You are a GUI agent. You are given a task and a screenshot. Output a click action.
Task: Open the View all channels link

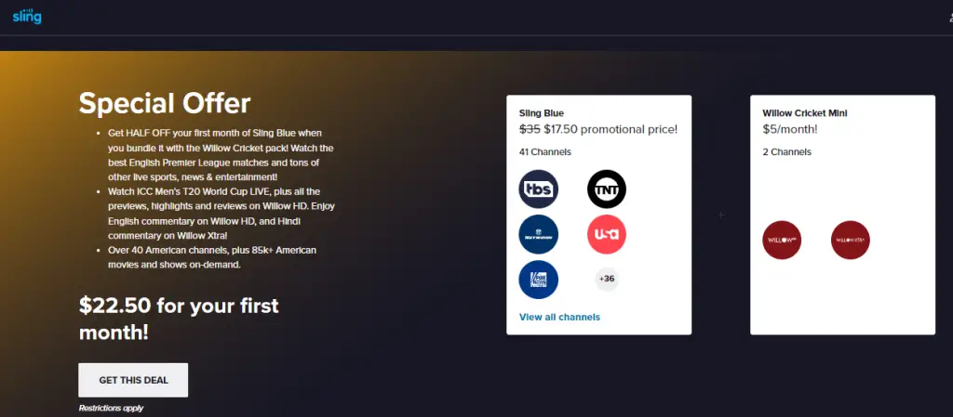point(559,317)
